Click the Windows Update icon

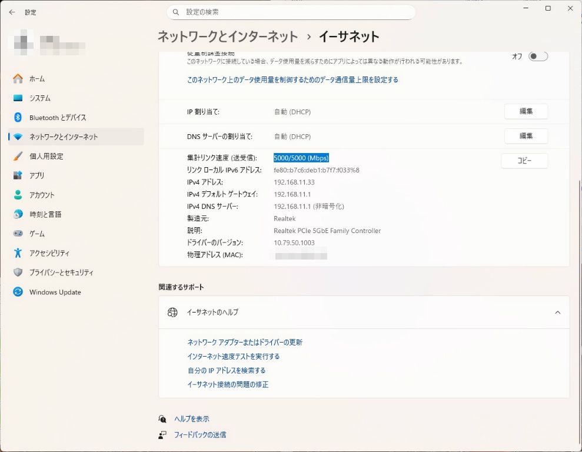click(18, 293)
